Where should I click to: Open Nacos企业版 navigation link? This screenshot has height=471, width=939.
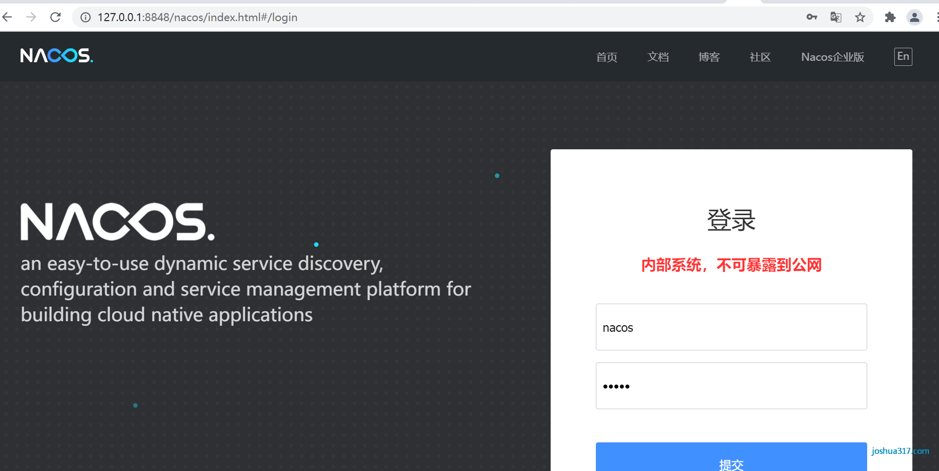832,57
